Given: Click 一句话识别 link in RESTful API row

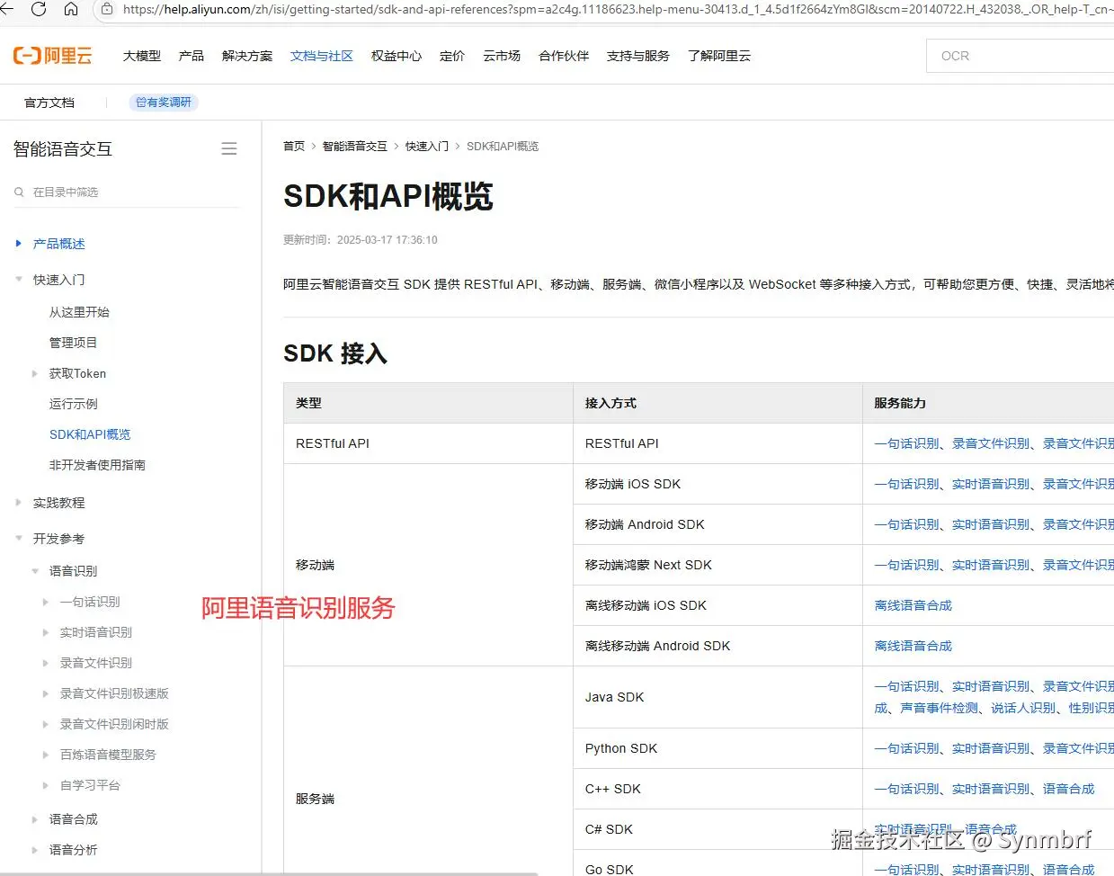Looking at the screenshot, I should tap(906, 443).
